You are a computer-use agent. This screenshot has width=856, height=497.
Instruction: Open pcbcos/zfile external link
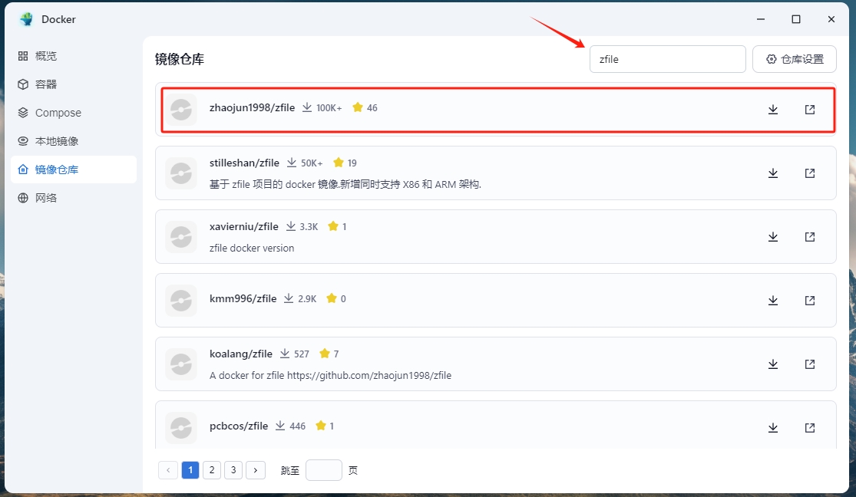click(810, 428)
